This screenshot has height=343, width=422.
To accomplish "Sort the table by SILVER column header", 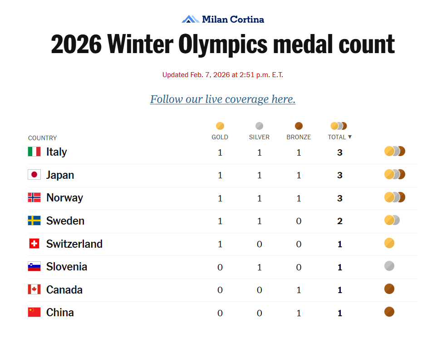I will click(259, 137).
